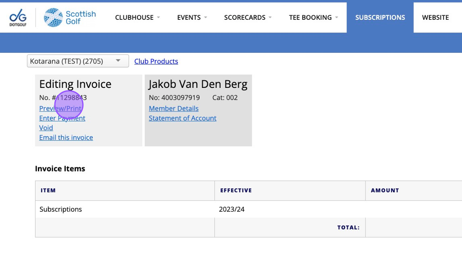Image resolution: width=462 pixels, height=258 pixels.
Task: Void this invoice
Action: tap(46, 128)
